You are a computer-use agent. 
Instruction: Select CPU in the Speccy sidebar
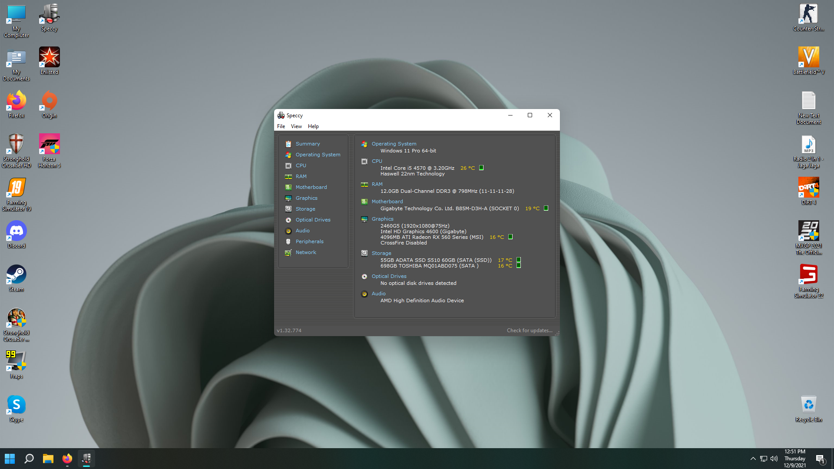[x=301, y=165]
